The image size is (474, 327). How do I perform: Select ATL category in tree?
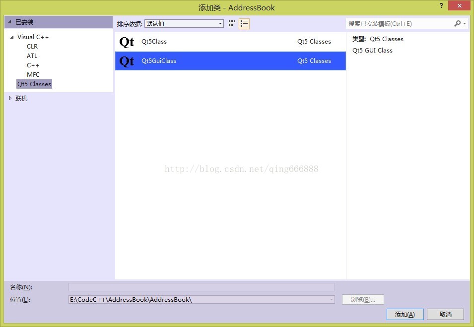pyautogui.click(x=32, y=56)
